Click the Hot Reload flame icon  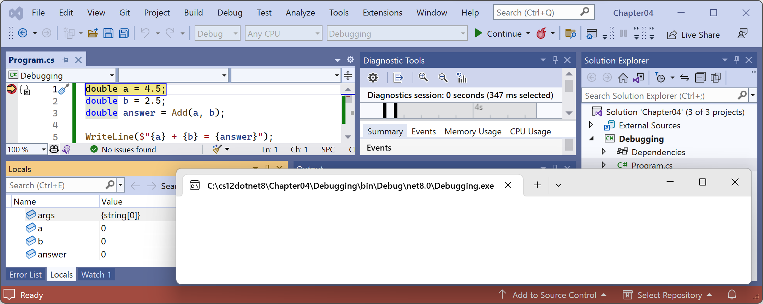pos(542,34)
